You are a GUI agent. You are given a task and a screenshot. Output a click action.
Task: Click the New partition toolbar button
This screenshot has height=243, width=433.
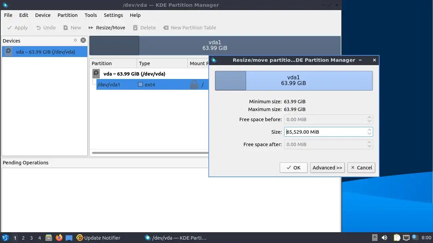tap(72, 28)
